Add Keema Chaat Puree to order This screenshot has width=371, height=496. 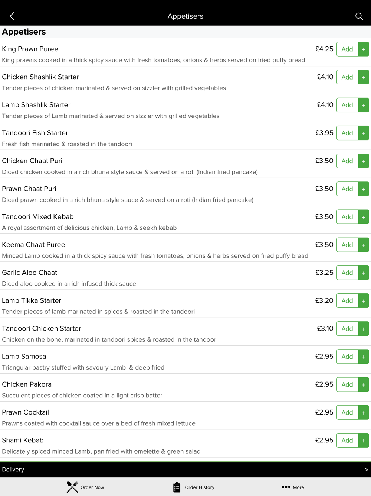347,245
